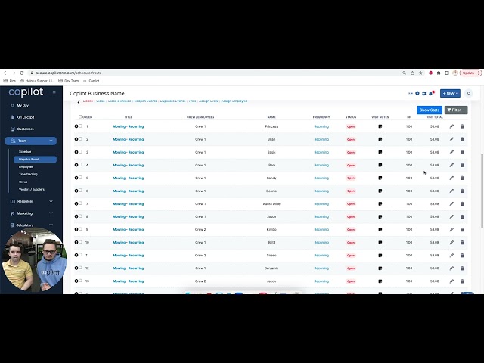Open visit notes for Jason row

(380, 217)
